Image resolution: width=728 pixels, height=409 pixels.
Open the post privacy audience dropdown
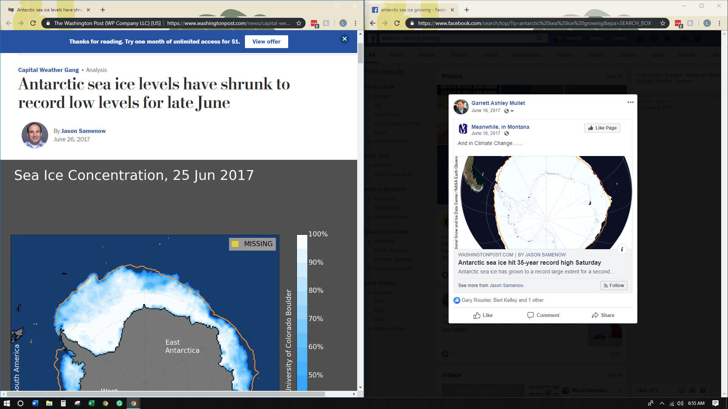pos(508,111)
